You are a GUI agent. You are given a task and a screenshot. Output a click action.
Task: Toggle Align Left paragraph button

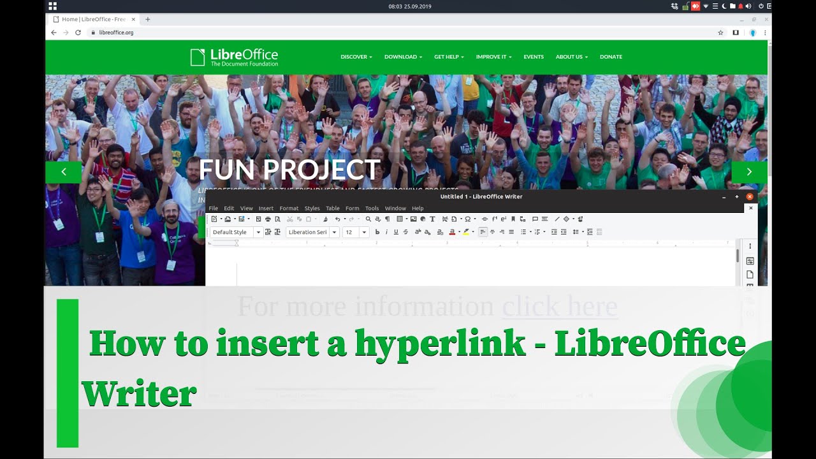[483, 232]
